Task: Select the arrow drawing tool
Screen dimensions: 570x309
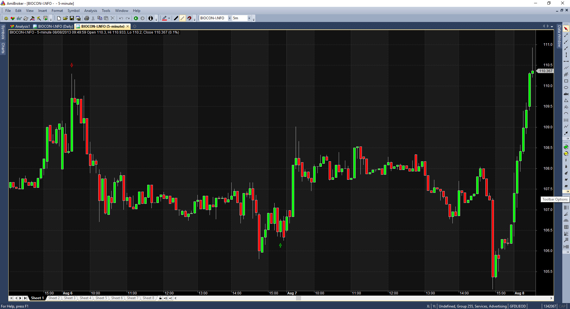Action: (x=566, y=133)
